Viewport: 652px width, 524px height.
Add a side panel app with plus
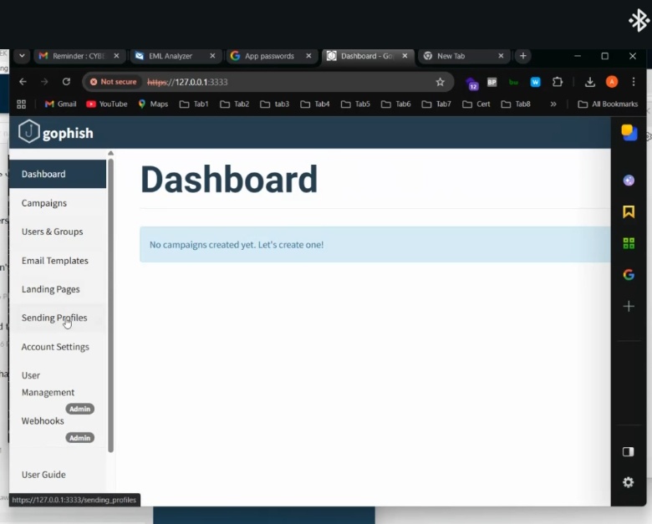click(x=629, y=307)
